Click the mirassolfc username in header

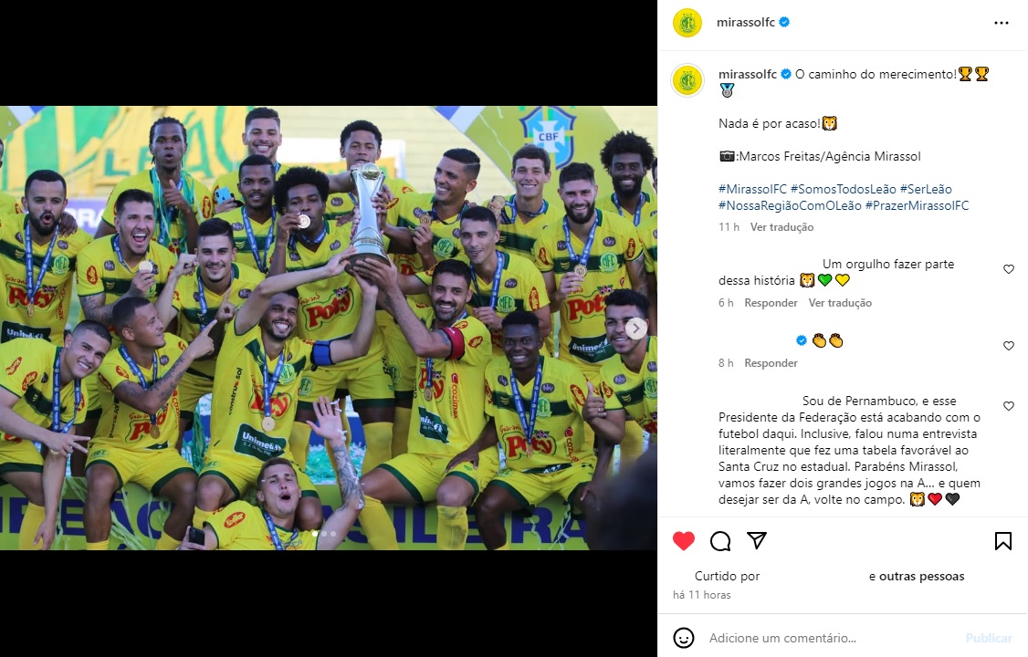coord(745,22)
